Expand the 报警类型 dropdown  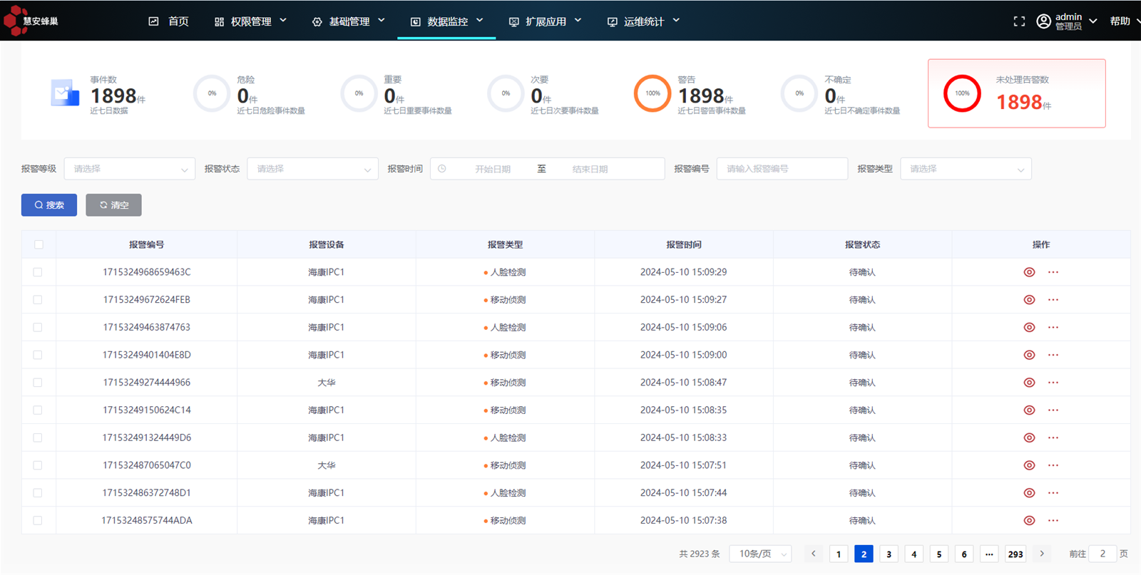pos(966,169)
